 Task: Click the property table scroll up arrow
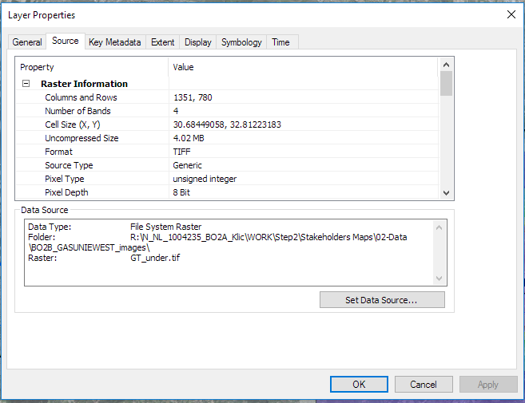tap(446, 65)
